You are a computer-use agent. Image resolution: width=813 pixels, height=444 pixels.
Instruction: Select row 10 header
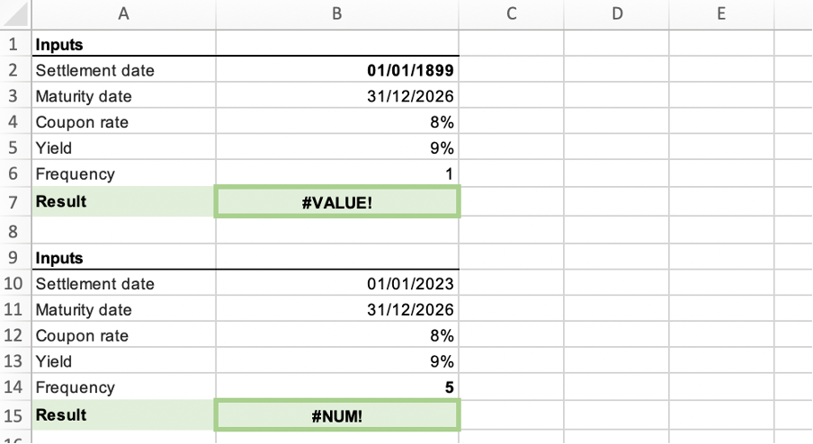click(14, 284)
